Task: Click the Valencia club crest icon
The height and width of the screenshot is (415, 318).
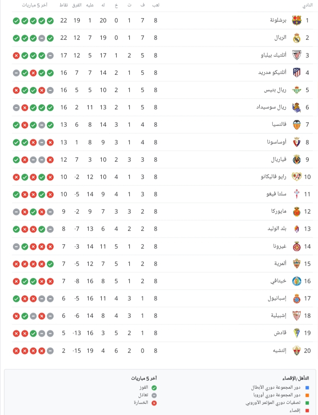Action: (x=296, y=125)
